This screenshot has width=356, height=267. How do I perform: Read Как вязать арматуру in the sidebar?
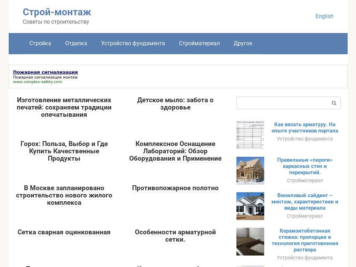tap(305, 128)
